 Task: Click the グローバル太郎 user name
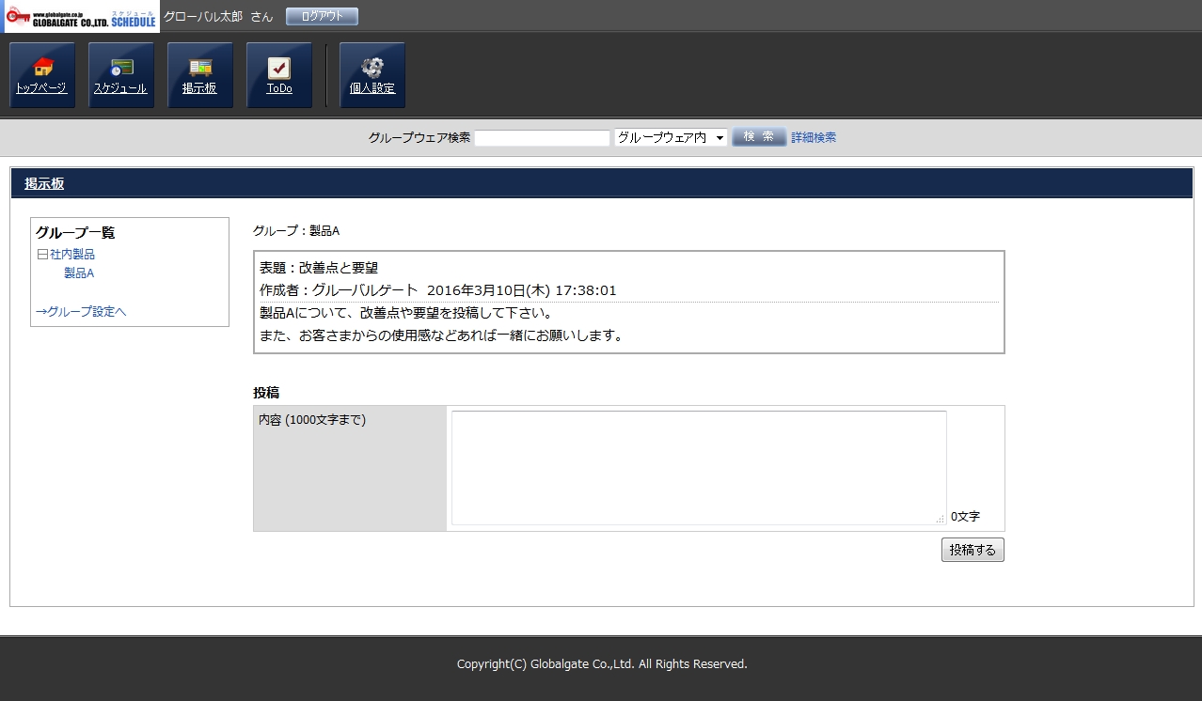[203, 17]
